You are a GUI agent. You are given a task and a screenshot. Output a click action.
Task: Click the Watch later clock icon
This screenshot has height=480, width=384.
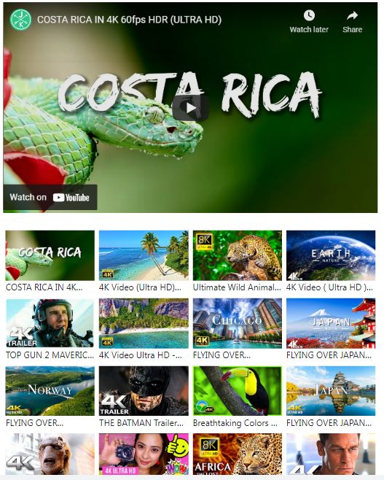coord(309,15)
